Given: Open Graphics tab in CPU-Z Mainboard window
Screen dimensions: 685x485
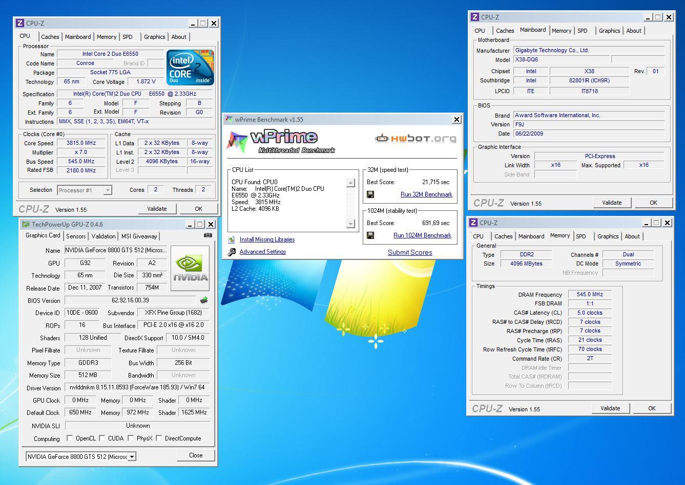Looking at the screenshot, I should point(610,31).
